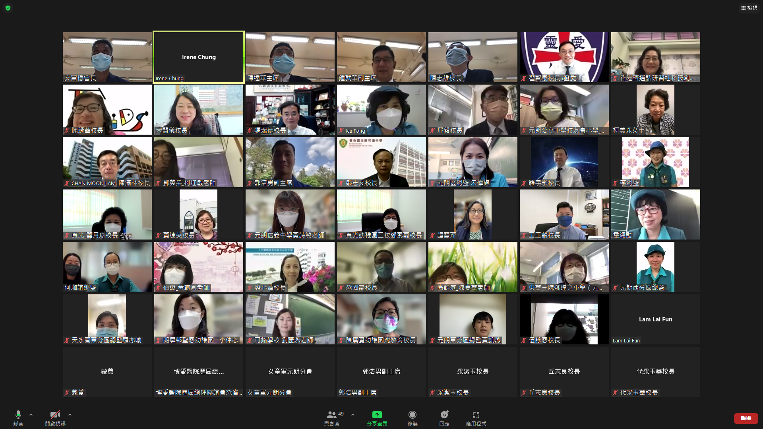This screenshot has height=429, width=763.
Task: Click the green encryption shield icon
Action: [x=8, y=8]
